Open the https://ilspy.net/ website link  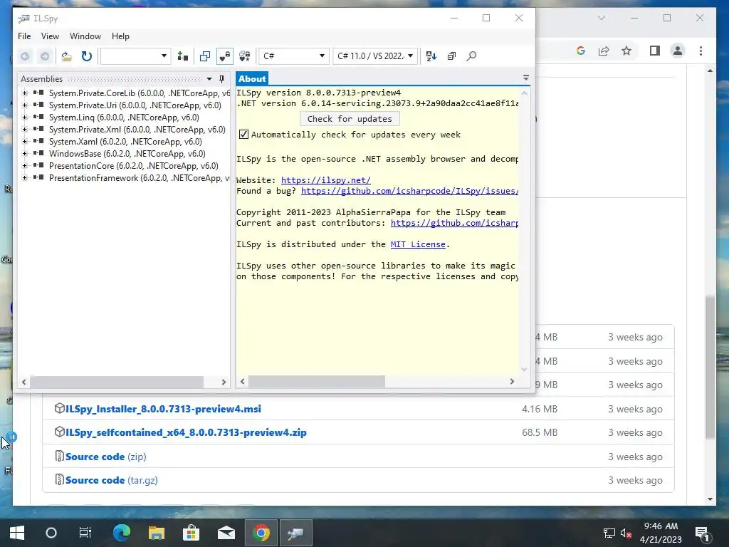tap(326, 180)
